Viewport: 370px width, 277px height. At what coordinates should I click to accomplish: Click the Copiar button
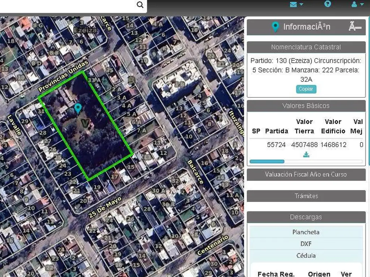306,89
